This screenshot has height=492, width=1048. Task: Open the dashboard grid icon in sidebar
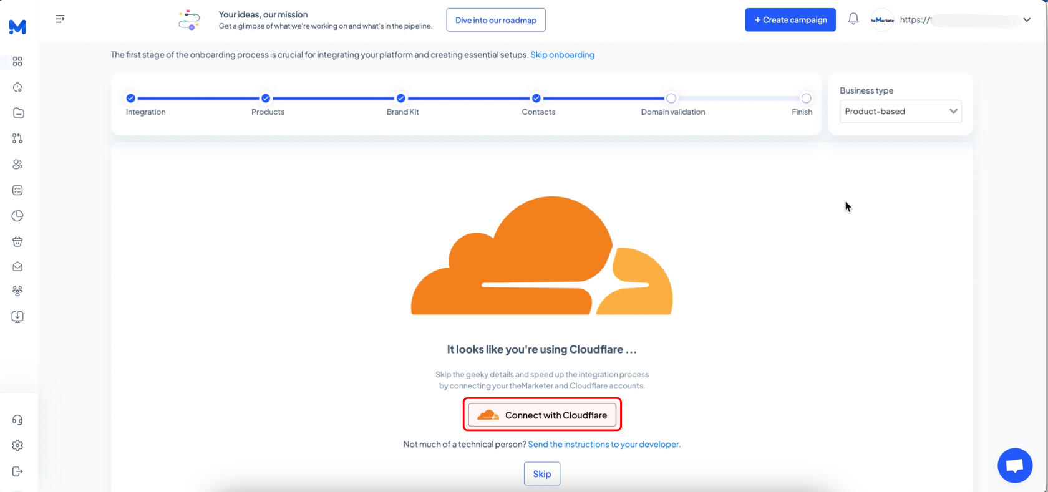click(x=17, y=62)
